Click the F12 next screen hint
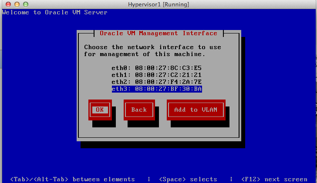317x183 pixels. pyautogui.click(x=274, y=179)
